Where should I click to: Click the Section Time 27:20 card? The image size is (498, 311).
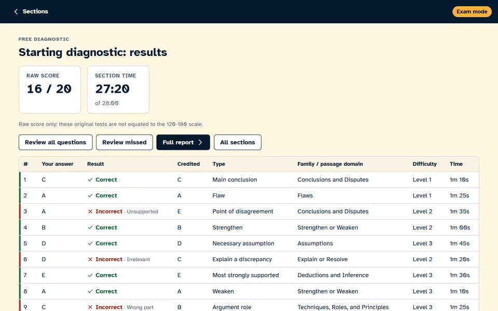point(118,90)
